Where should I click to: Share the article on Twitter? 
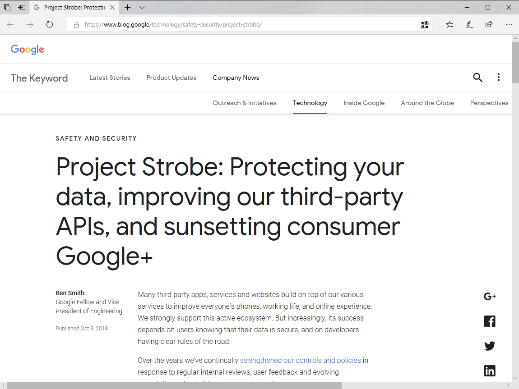click(490, 346)
